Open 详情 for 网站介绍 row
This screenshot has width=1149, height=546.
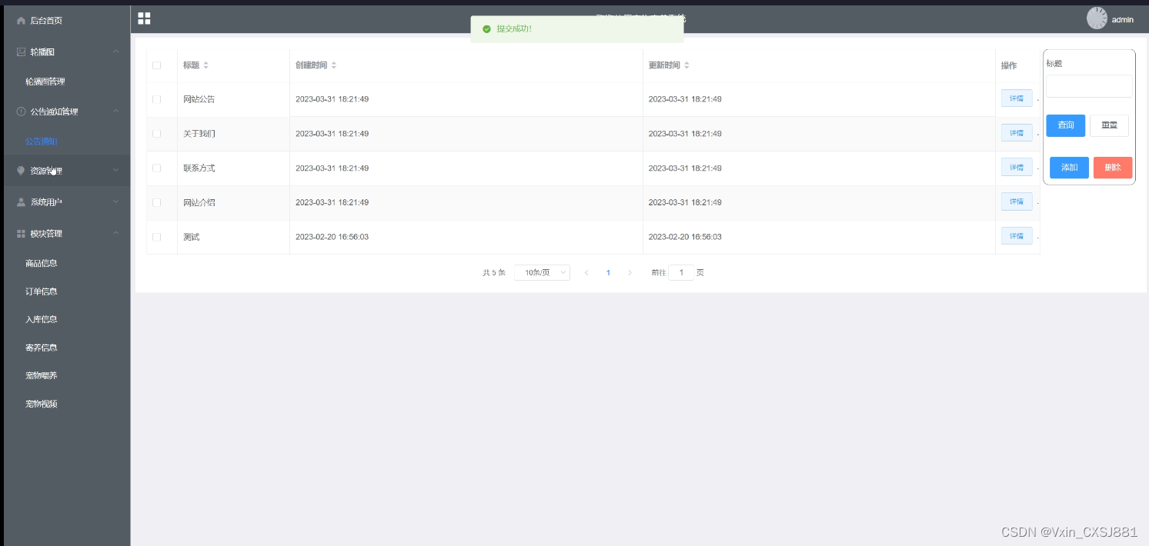(x=1017, y=201)
